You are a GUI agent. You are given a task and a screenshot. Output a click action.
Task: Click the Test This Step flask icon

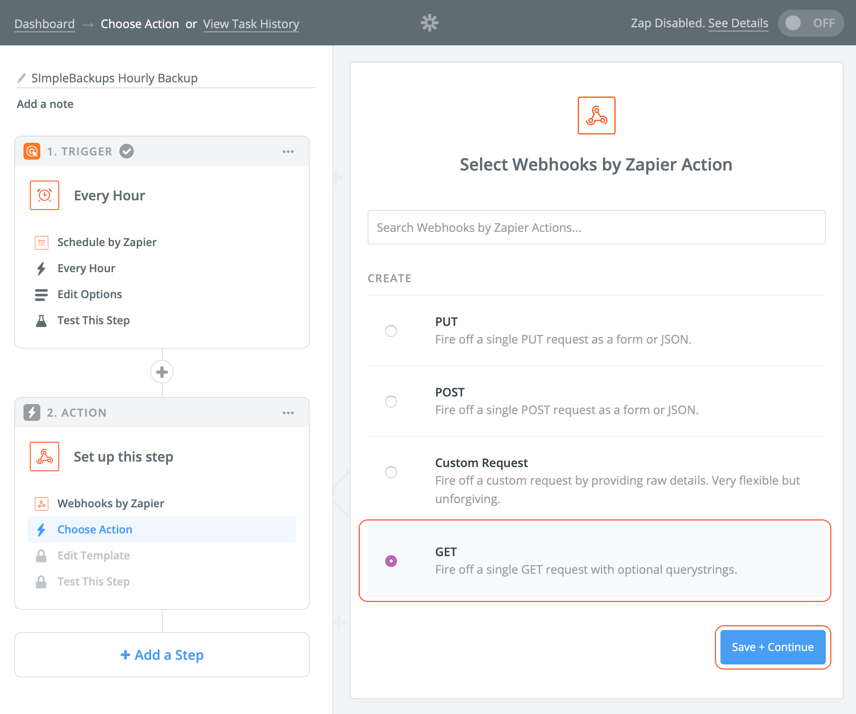tap(41, 320)
